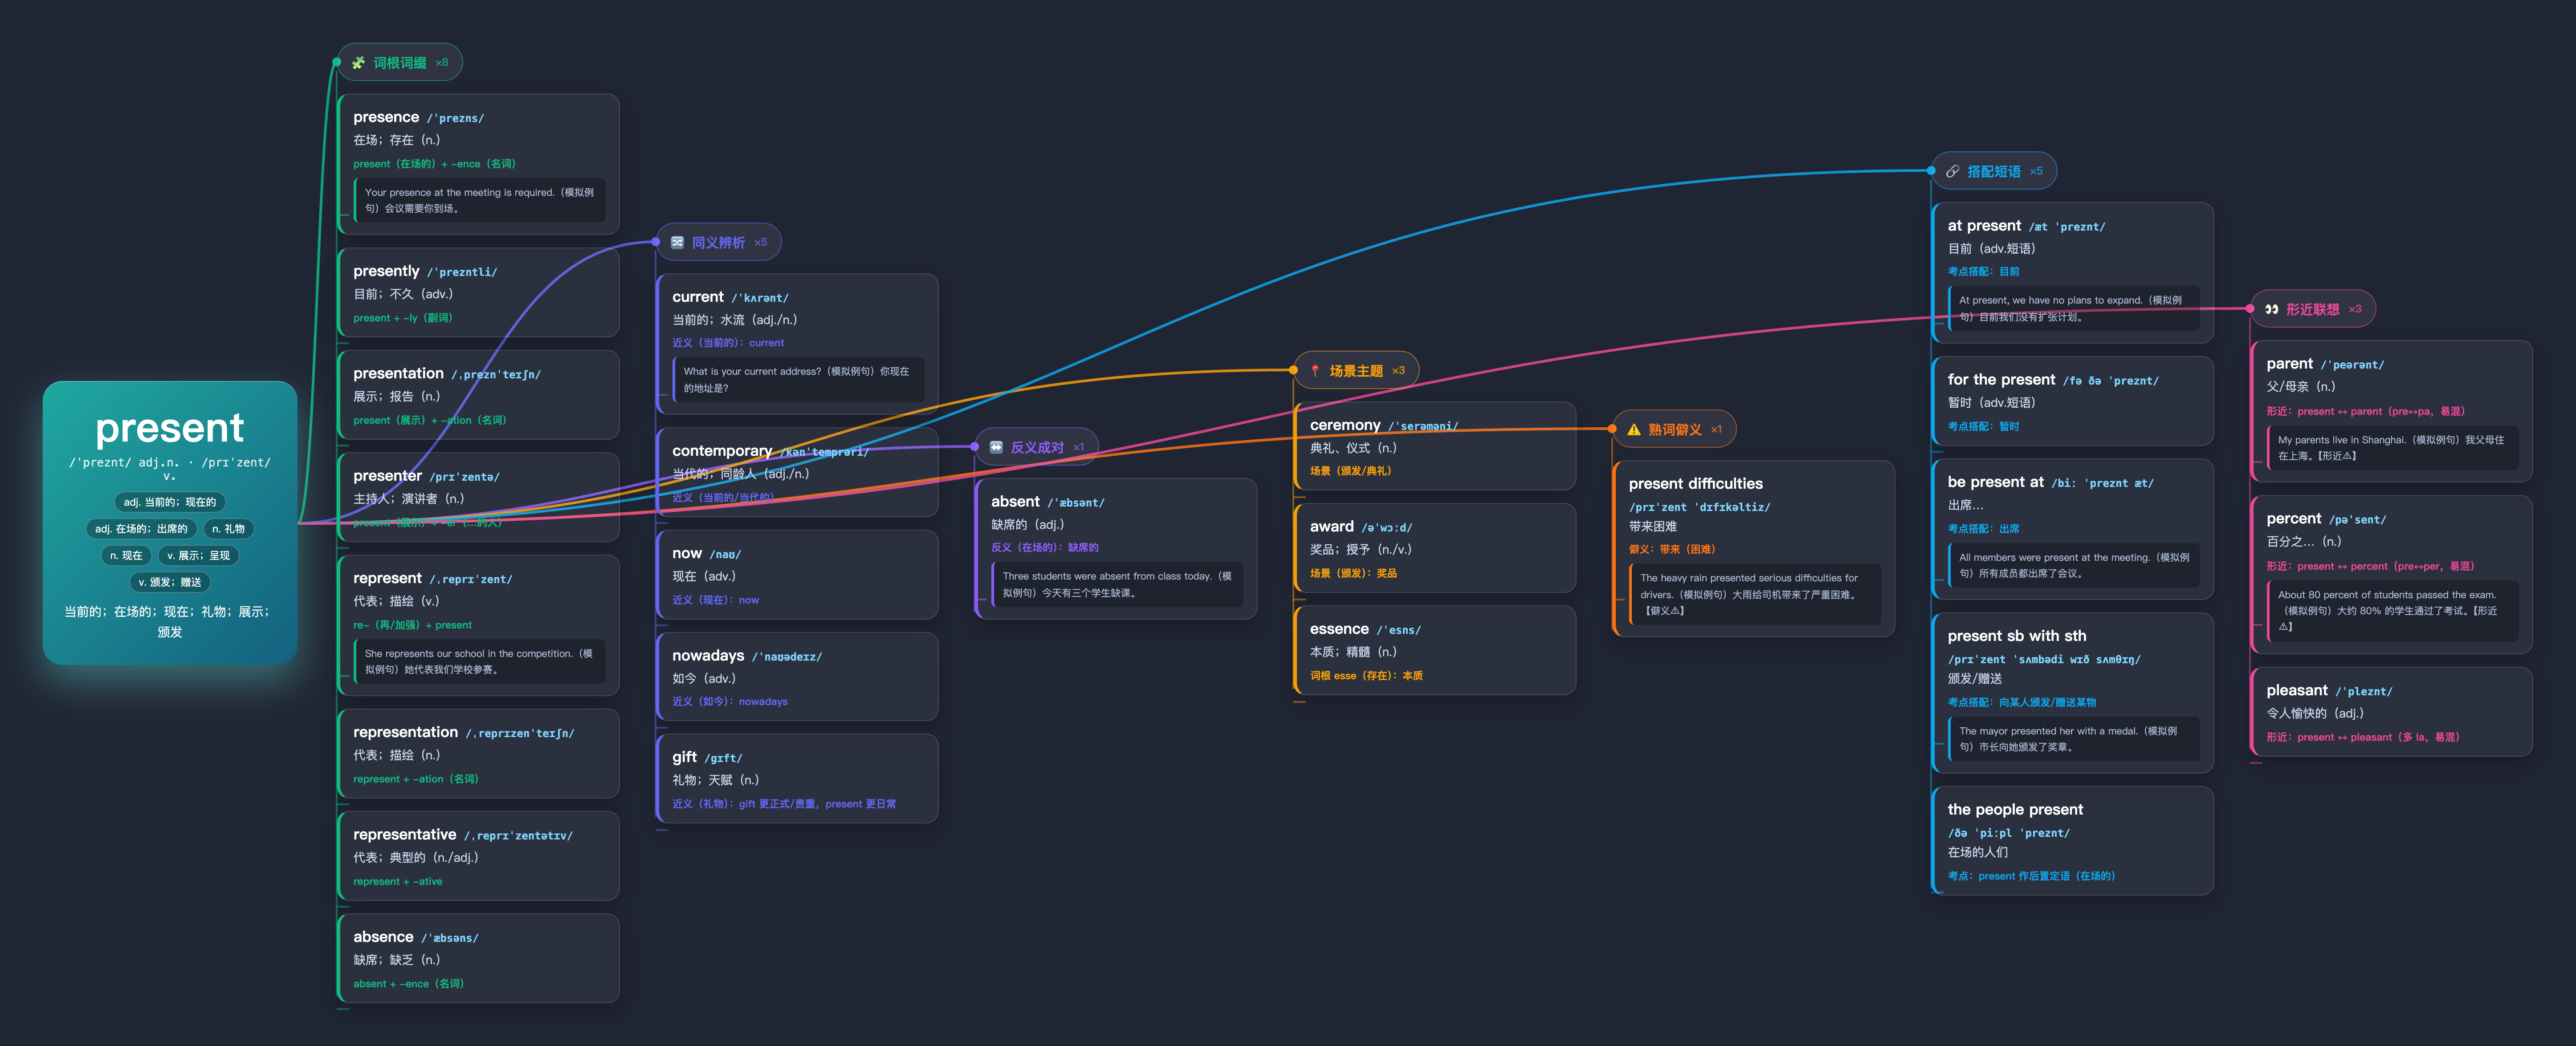This screenshot has width=2576, height=1046.
Task: Select the noun "representation" card title
Action: [405, 732]
